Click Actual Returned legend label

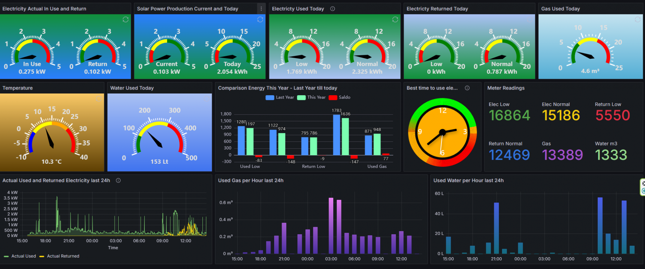pyautogui.click(x=63, y=256)
